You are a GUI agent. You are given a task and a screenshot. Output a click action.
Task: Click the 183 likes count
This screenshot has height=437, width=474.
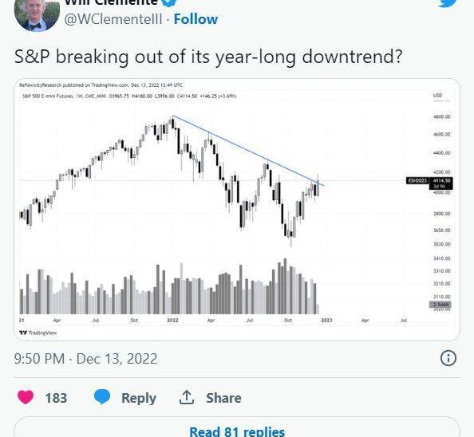pos(56,398)
